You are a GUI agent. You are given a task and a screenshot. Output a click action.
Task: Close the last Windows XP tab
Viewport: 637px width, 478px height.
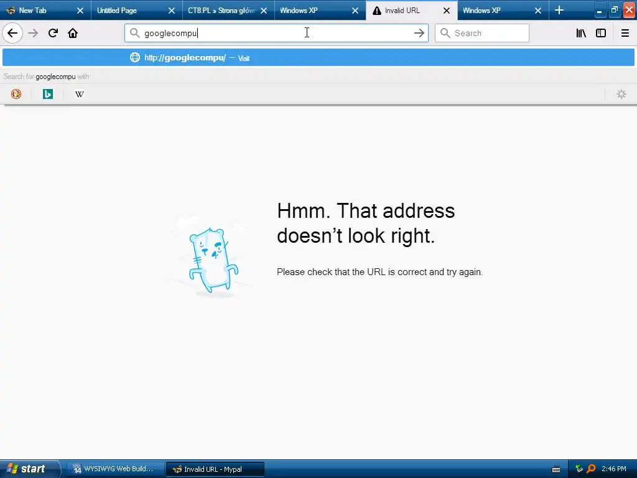click(538, 11)
